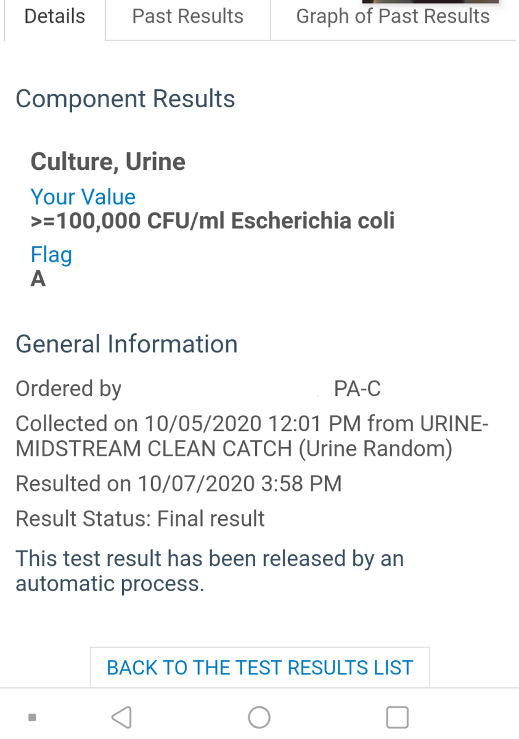This screenshot has width=519, height=739.
Task: Select the General Information heading
Action: pos(126,344)
